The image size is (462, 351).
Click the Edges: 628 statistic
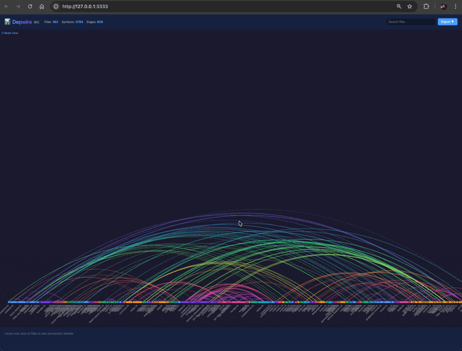pyautogui.click(x=94, y=21)
